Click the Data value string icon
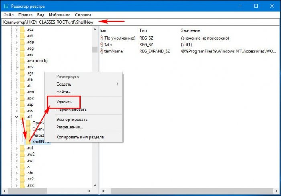This screenshot has height=196, width=281. coord(102,44)
